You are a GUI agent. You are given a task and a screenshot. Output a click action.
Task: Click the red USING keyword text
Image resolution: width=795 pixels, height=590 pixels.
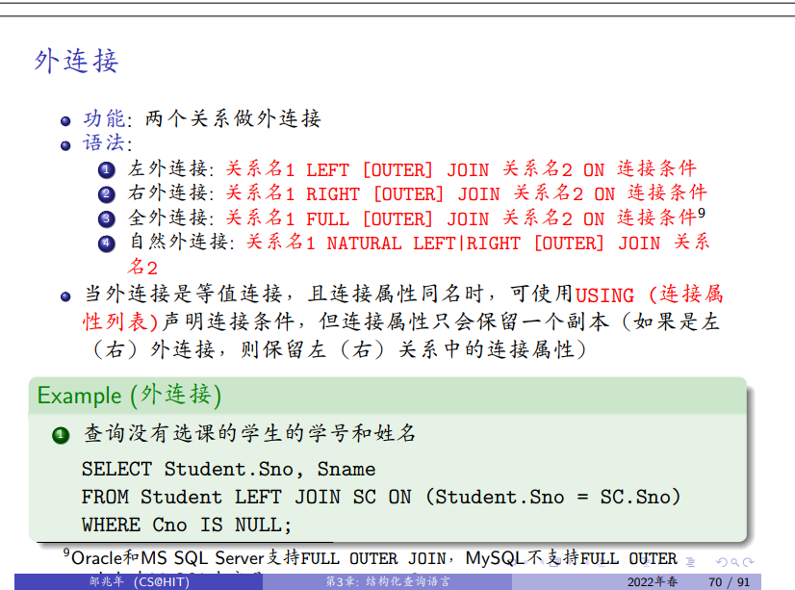[x=604, y=295]
